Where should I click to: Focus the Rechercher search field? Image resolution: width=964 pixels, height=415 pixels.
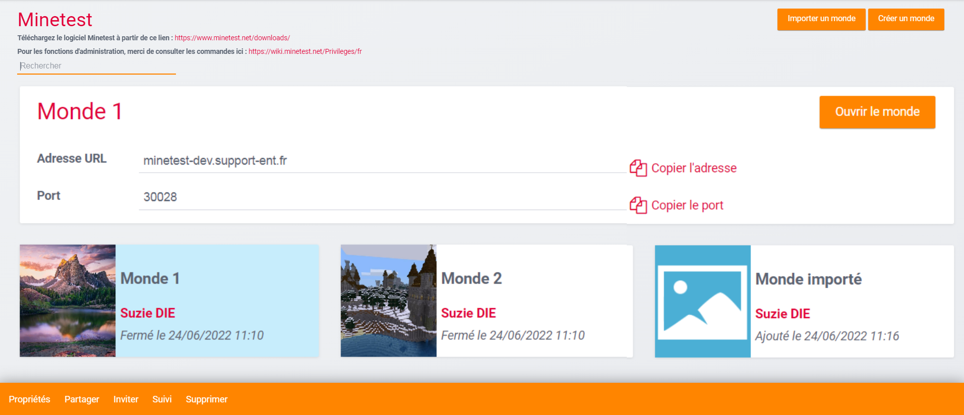[96, 66]
